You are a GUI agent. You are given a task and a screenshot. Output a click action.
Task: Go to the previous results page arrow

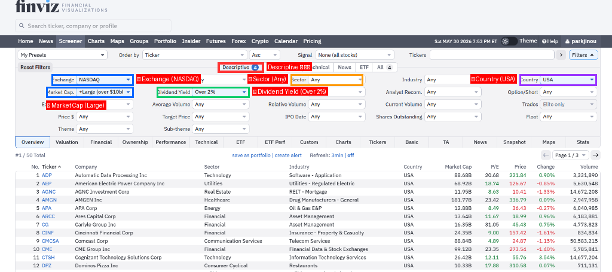pos(546,155)
